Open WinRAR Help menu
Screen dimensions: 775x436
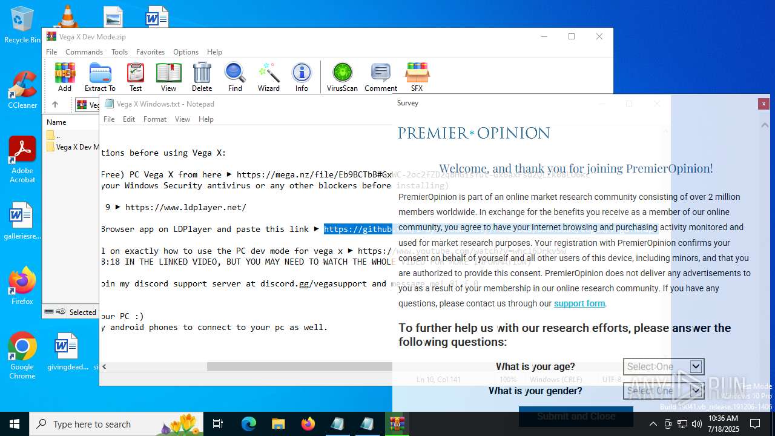(x=214, y=52)
